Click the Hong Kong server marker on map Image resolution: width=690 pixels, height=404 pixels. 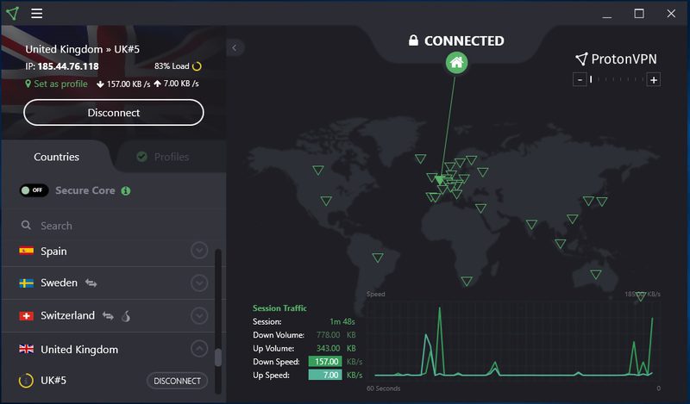pos(573,219)
